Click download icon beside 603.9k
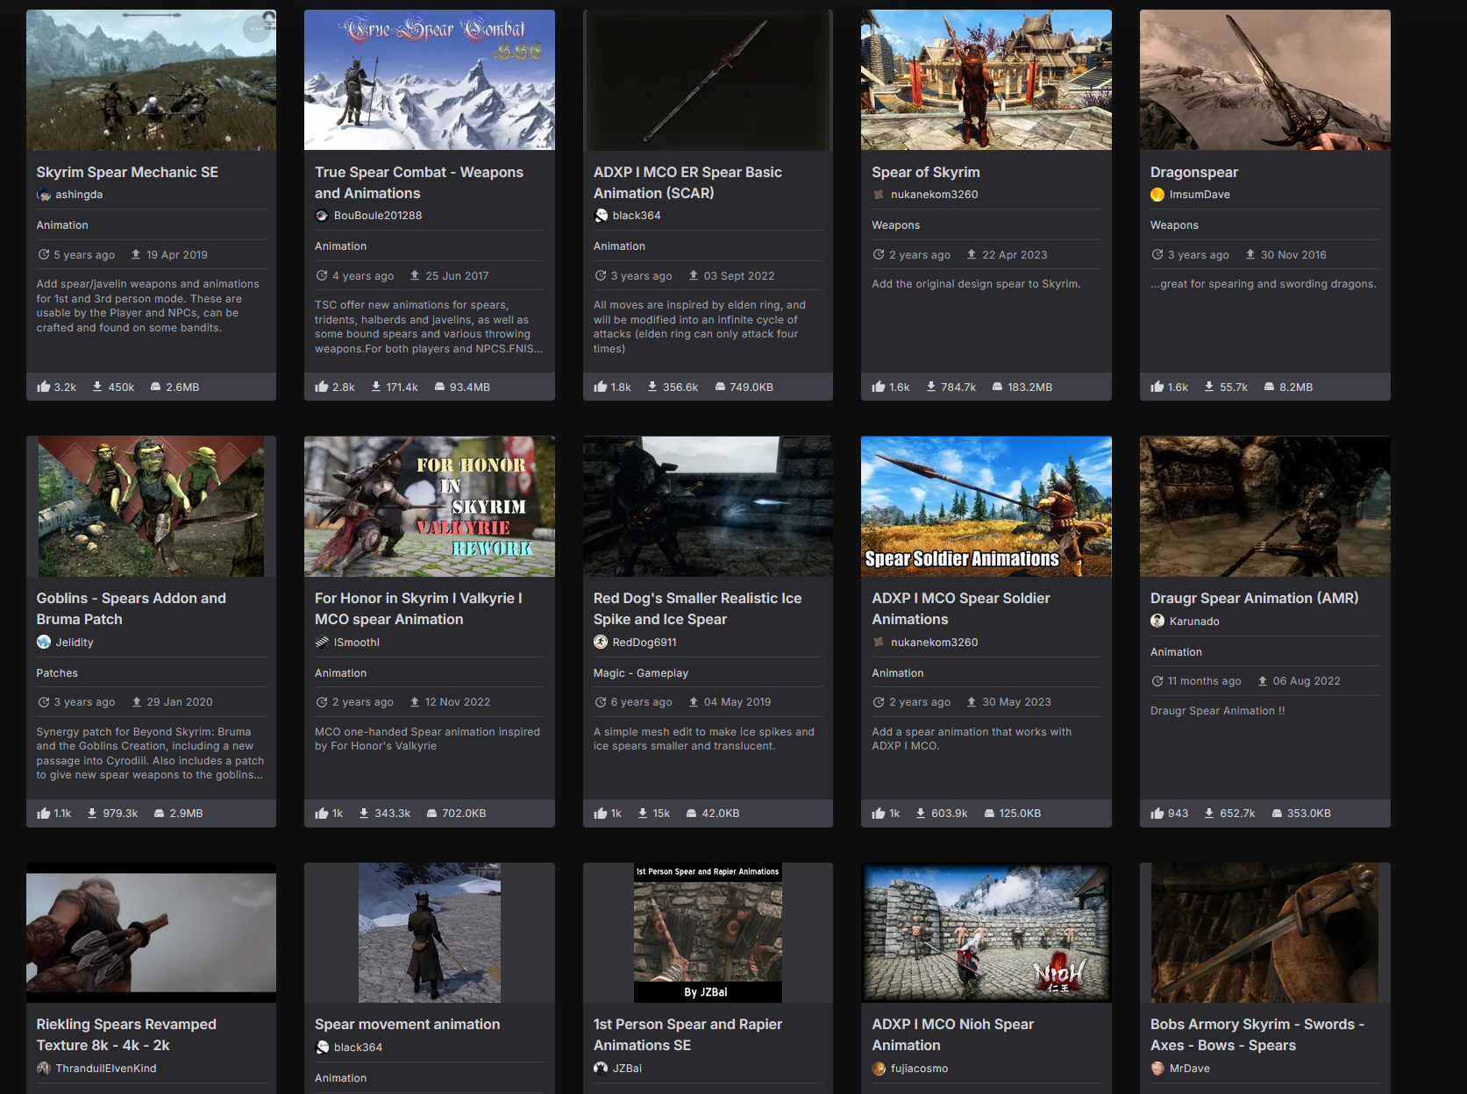 [x=921, y=813]
